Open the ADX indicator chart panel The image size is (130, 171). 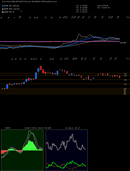[x=67, y=150]
